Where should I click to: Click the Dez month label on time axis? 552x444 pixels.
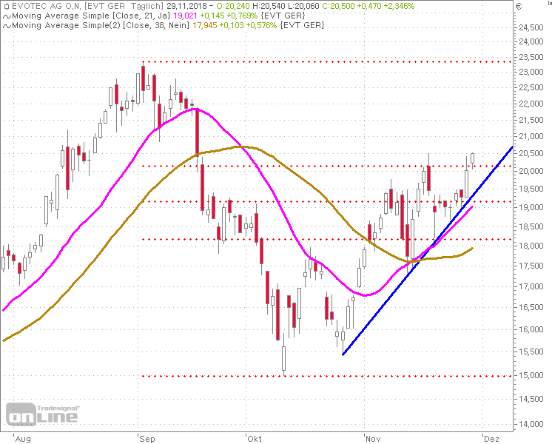491,439
